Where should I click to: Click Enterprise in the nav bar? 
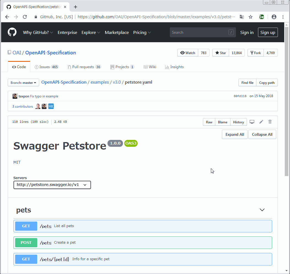(x=67, y=32)
